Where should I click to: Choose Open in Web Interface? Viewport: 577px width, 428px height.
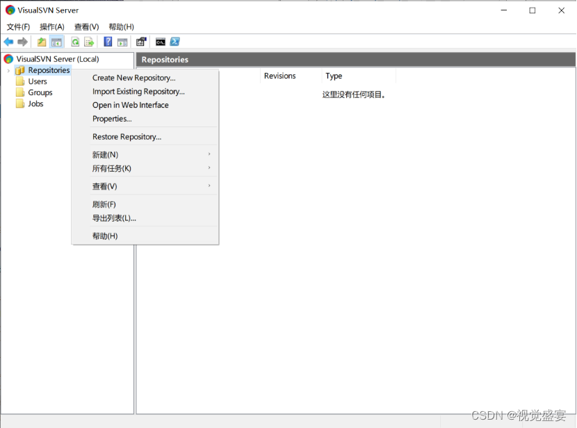[145, 105]
